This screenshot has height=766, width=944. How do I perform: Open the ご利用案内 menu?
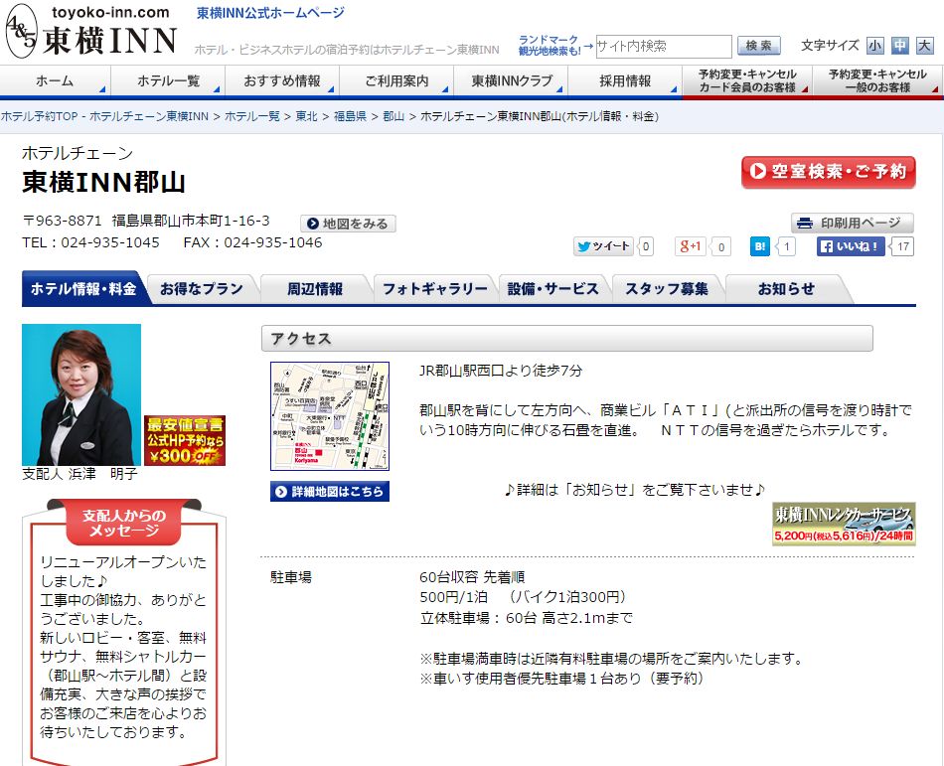[x=396, y=80]
